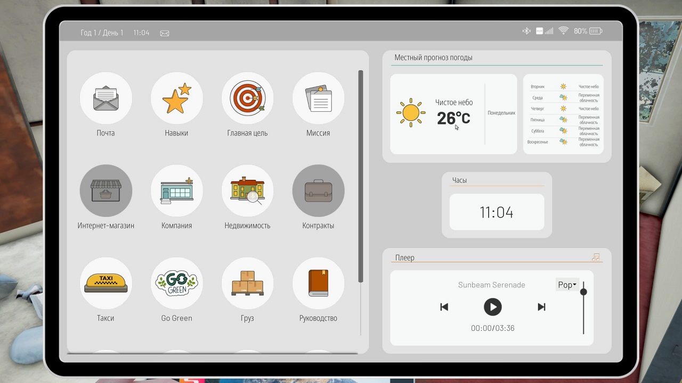Click the music note icon in Плеер header
Viewport: 682px width, 383px height.
(x=596, y=257)
